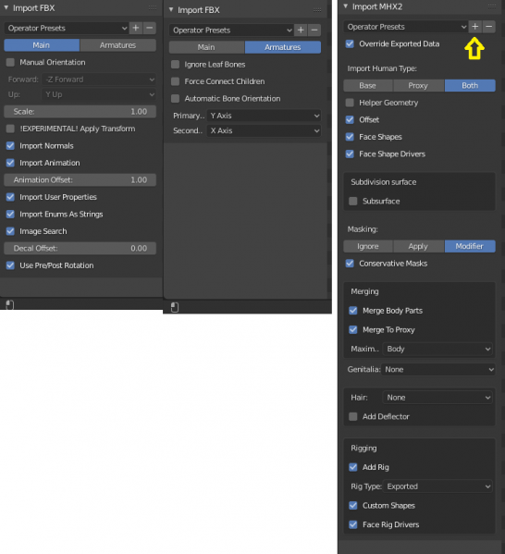This screenshot has width=505, height=554.
Task: Enable experimental Apply Transform
Action: (10, 129)
